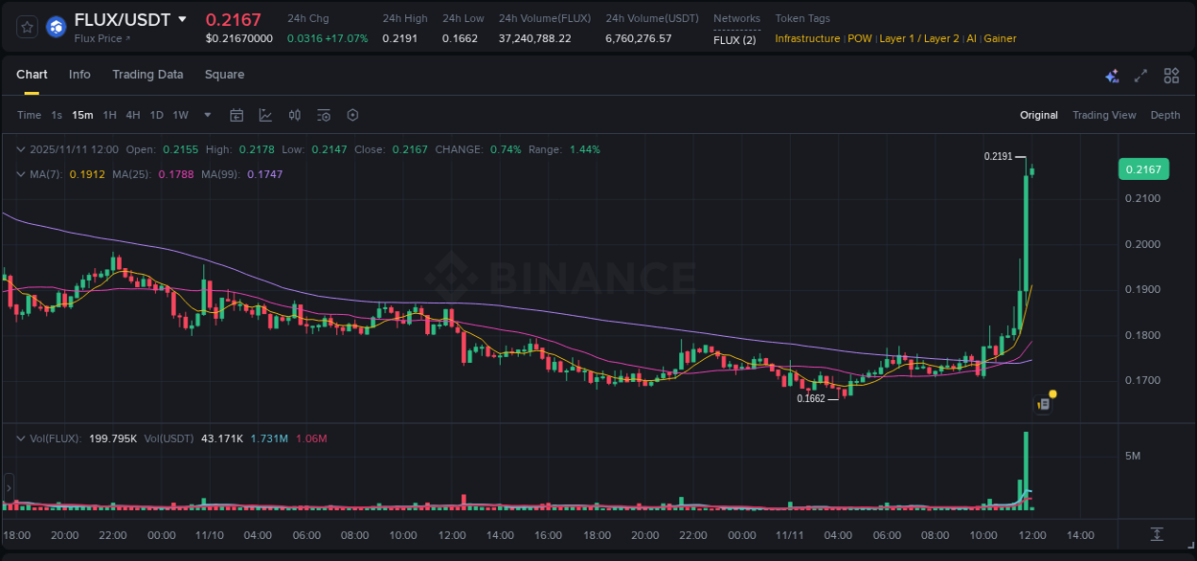Open the date range picker calendar icon
The width and height of the screenshot is (1197, 561).
point(237,115)
